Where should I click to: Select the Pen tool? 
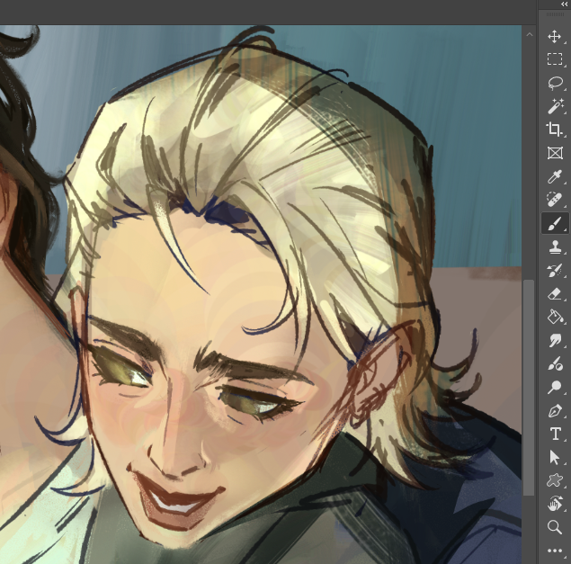(x=555, y=410)
